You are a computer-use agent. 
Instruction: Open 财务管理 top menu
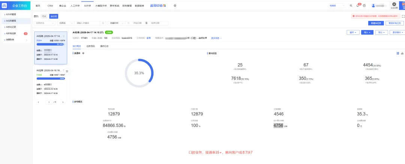click(127, 5)
